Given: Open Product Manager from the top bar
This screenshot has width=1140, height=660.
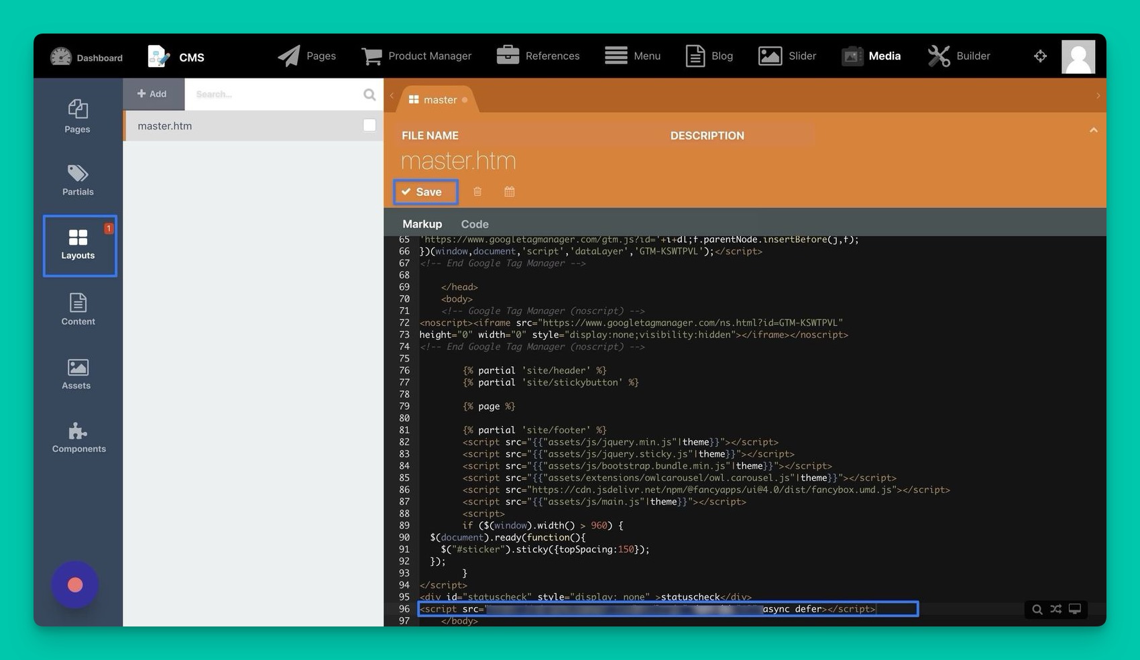Looking at the screenshot, I should (x=416, y=56).
